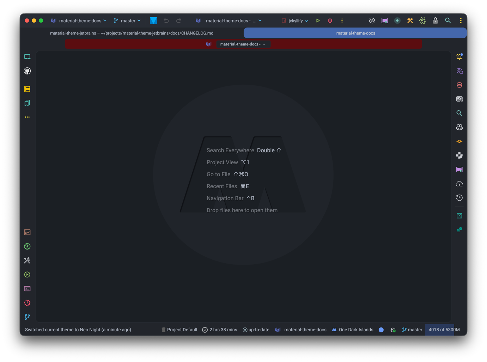
Task: Click the memory indicator 4018 of 5300M
Action: [444, 330]
